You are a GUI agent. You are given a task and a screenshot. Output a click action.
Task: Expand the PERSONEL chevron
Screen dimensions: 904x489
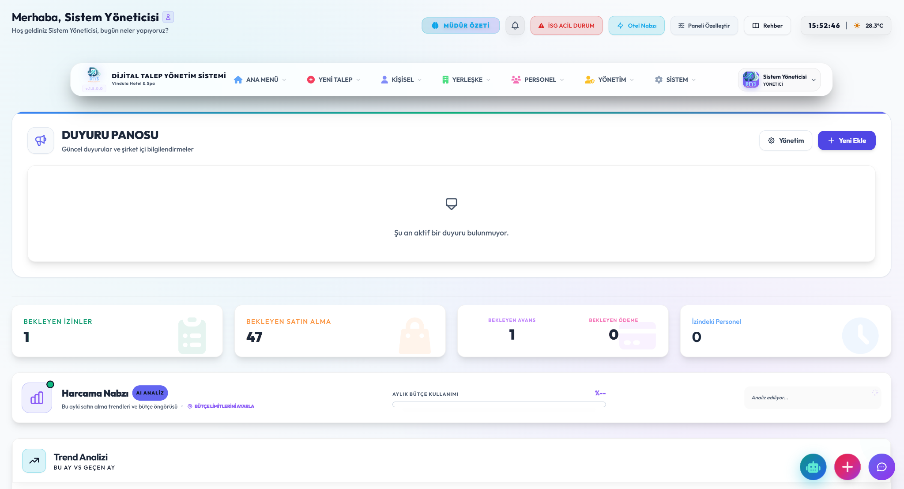[562, 80]
